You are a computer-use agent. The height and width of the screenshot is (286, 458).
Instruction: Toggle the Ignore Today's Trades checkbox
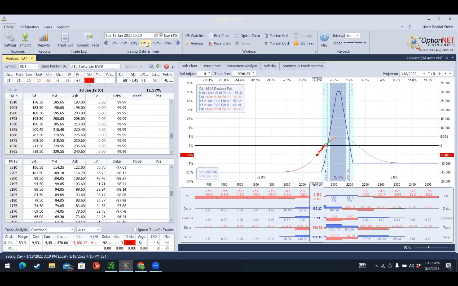[x=135, y=230]
